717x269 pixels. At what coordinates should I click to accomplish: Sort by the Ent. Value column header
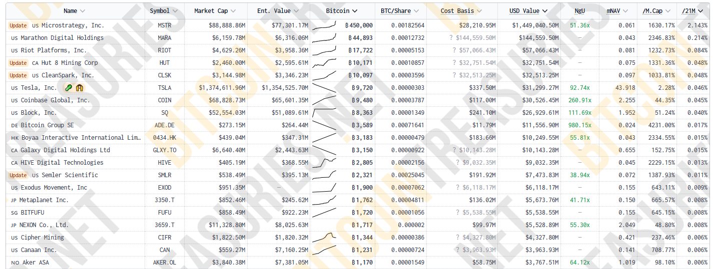pos(277,10)
